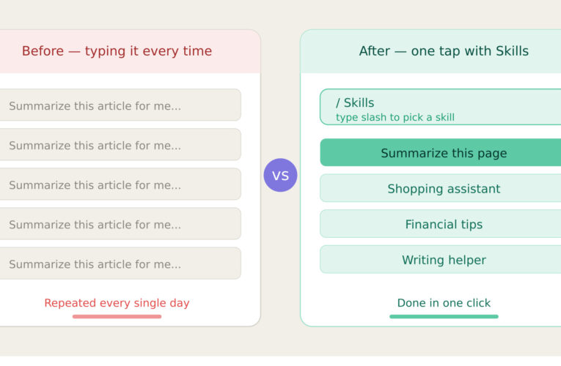Click the 'After — one tap with Skills' header
The height and width of the screenshot is (366, 561).
[444, 51]
